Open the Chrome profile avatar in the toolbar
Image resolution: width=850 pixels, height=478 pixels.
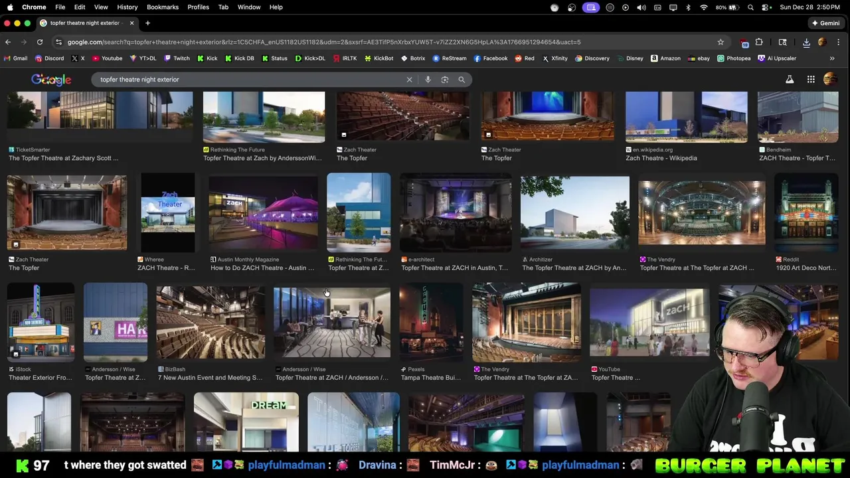pos(822,42)
